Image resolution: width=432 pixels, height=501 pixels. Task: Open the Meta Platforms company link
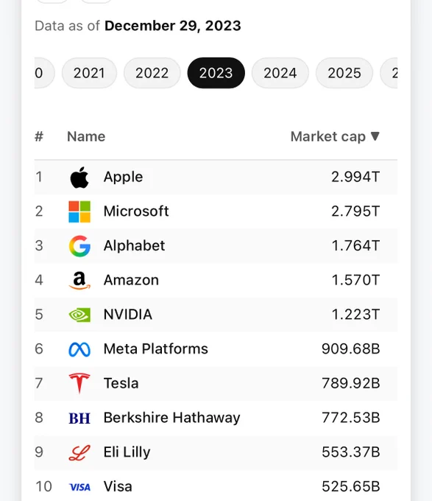point(156,349)
